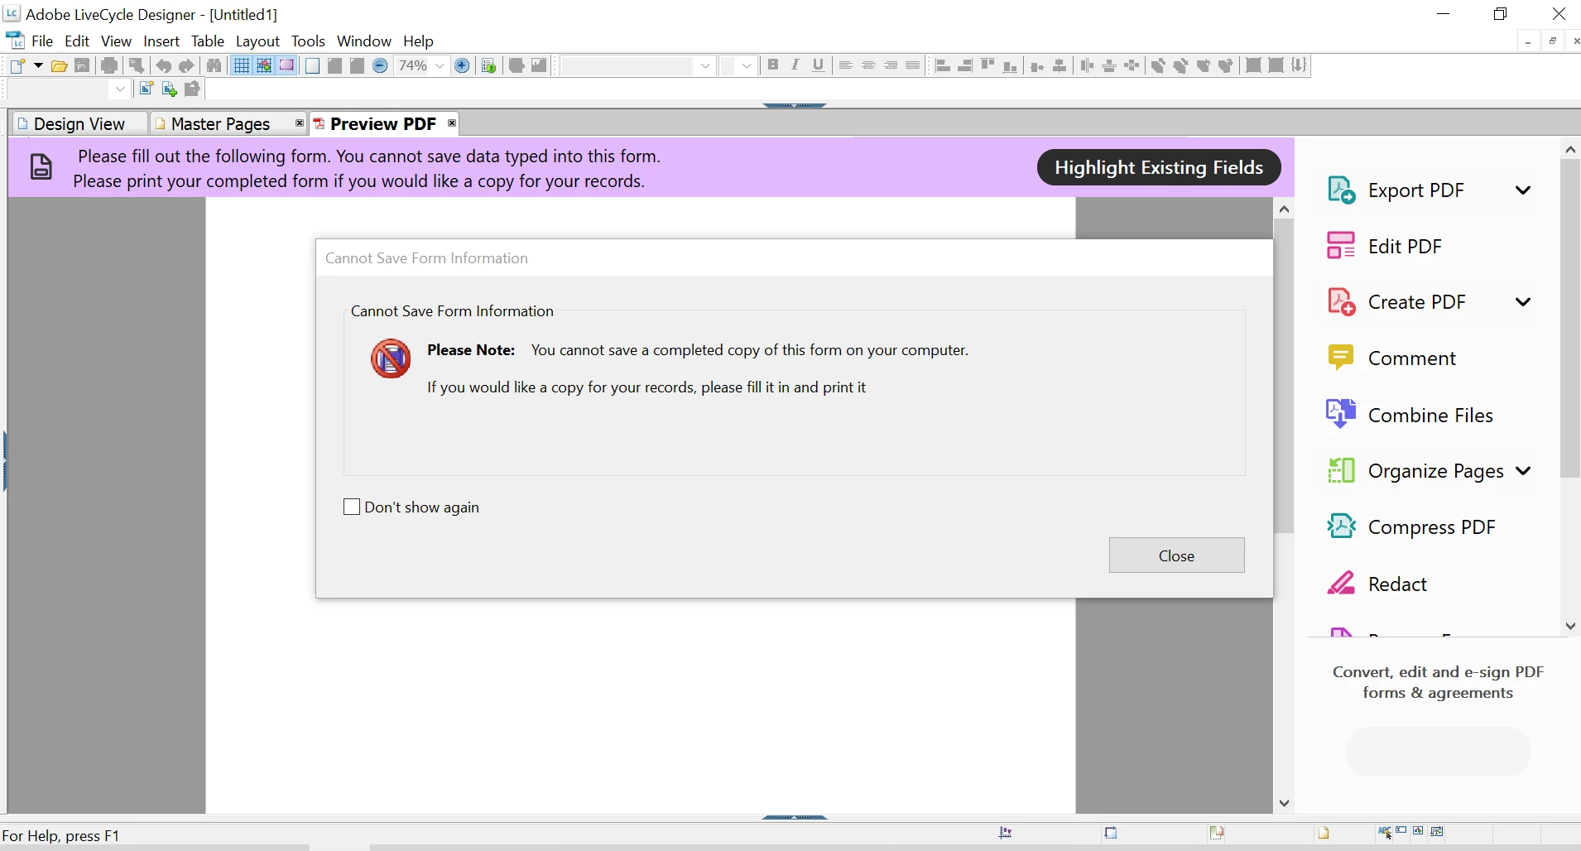Open the Insert menu
The image size is (1581, 851).
pyautogui.click(x=161, y=41)
